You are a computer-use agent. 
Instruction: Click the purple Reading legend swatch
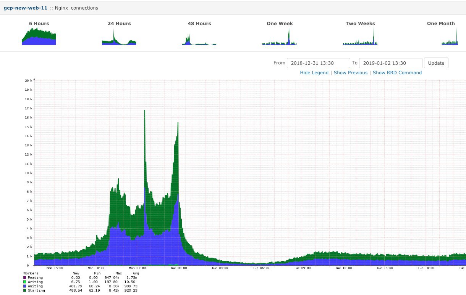click(25, 278)
